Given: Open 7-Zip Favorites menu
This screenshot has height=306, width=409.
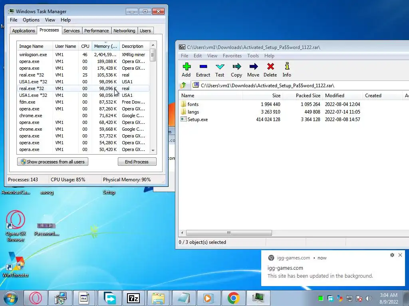Looking at the screenshot, I should 232,56.
